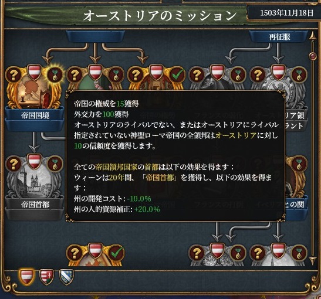Click the scroll down arrow of mission list

[x=312, y=261]
